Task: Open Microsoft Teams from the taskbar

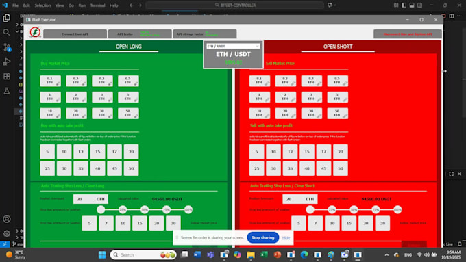Action: click(210, 254)
